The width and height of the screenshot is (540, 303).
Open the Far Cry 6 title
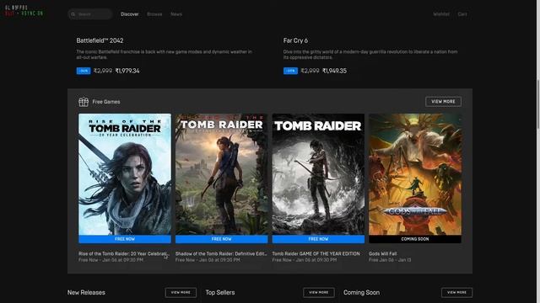click(x=295, y=40)
